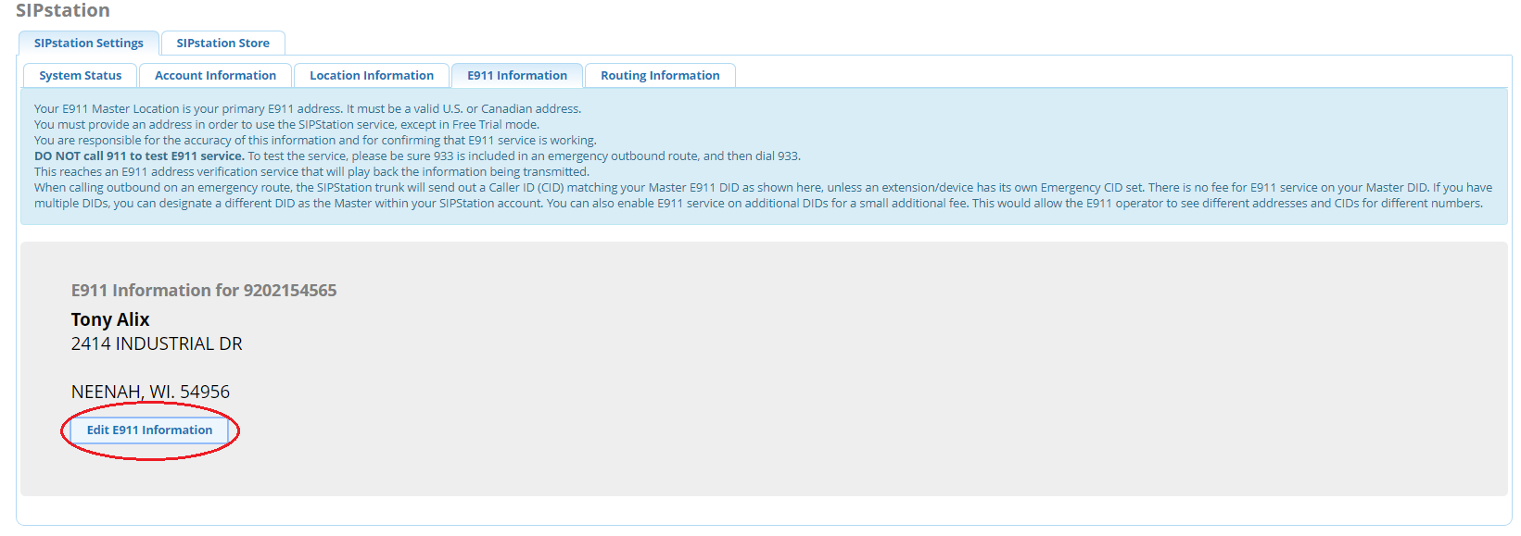Click the bold DO NOT call 911 warning

(x=139, y=156)
